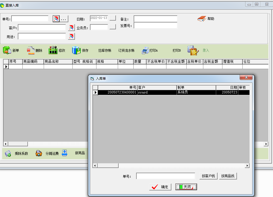This screenshot has width=273, height=197.
Task: Click the main grid's left scroll arrow
Action: 5,144
